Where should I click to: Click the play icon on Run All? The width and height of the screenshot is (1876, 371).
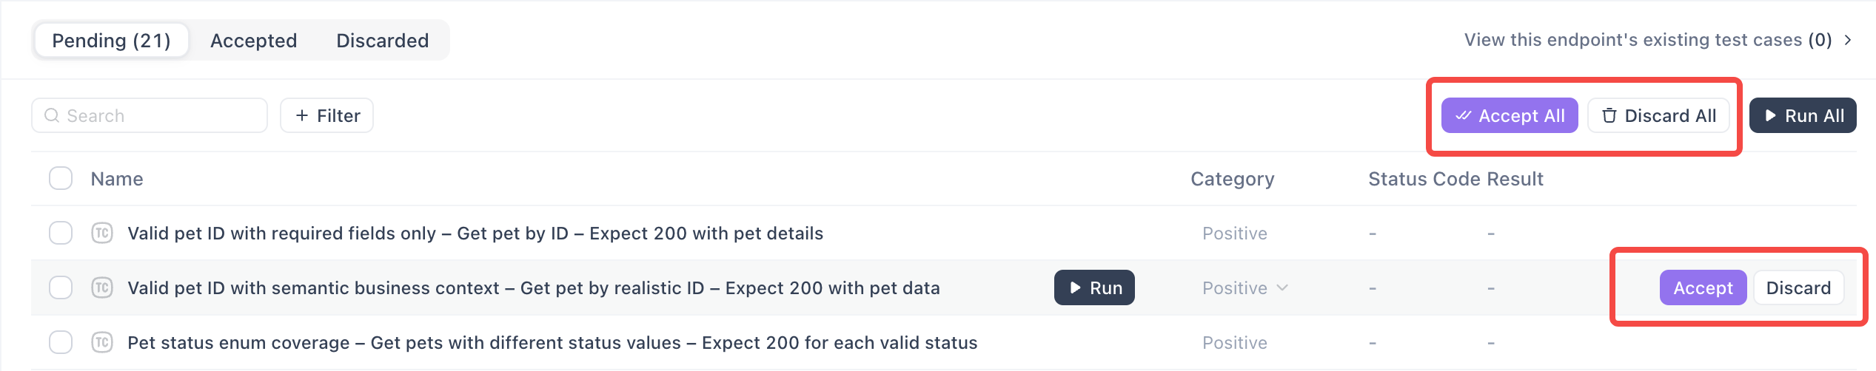[1770, 116]
